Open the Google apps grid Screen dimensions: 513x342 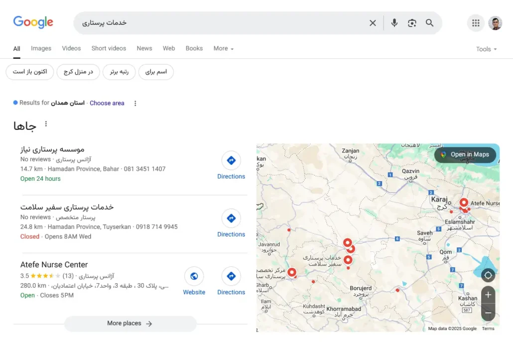[476, 23]
